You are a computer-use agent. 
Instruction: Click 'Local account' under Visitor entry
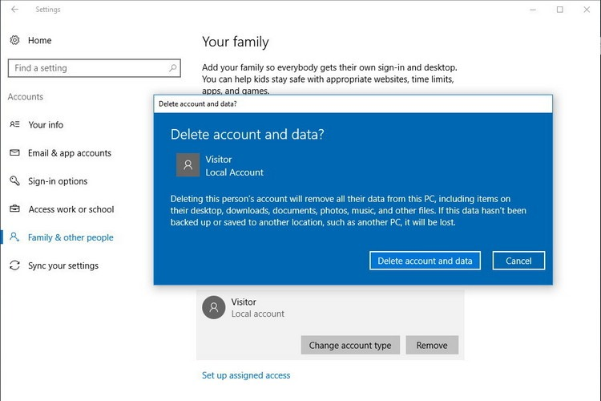click(x=258, y=314)
